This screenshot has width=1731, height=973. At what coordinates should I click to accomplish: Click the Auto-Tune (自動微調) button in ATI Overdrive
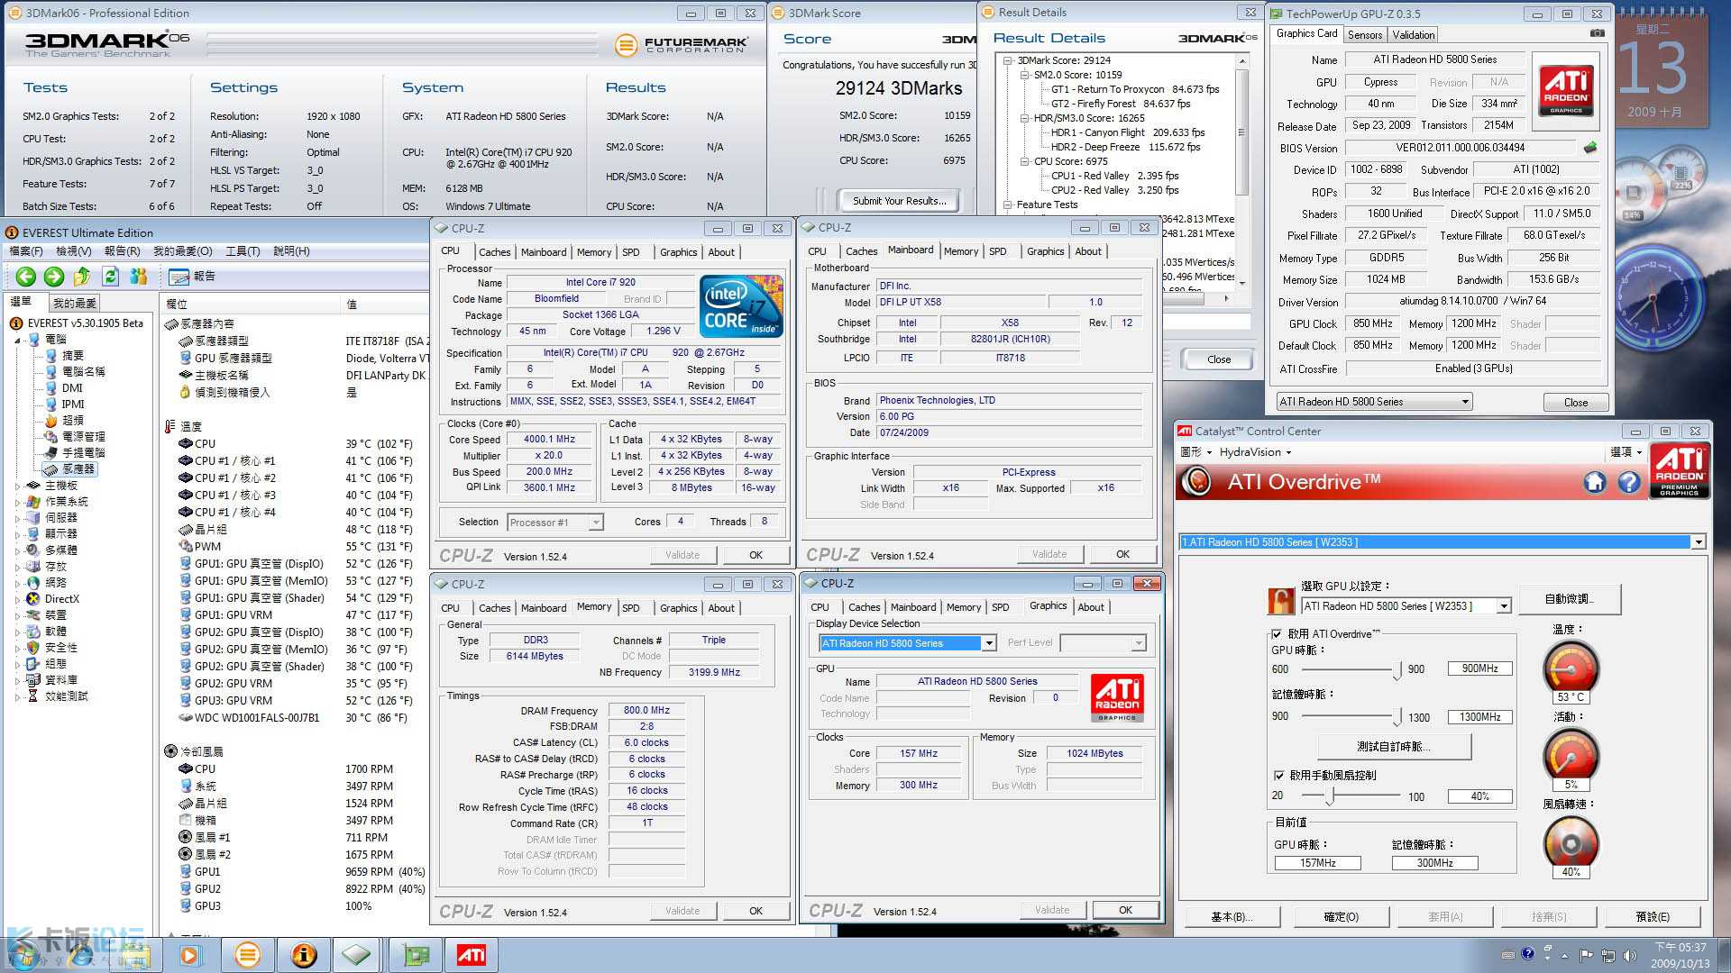(x=1569, y=598)
